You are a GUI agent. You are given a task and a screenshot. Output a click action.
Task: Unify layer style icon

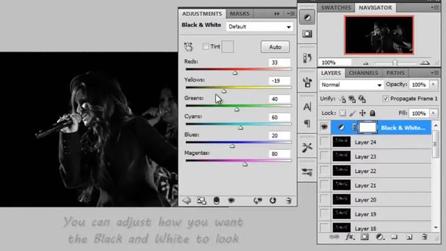362,99
